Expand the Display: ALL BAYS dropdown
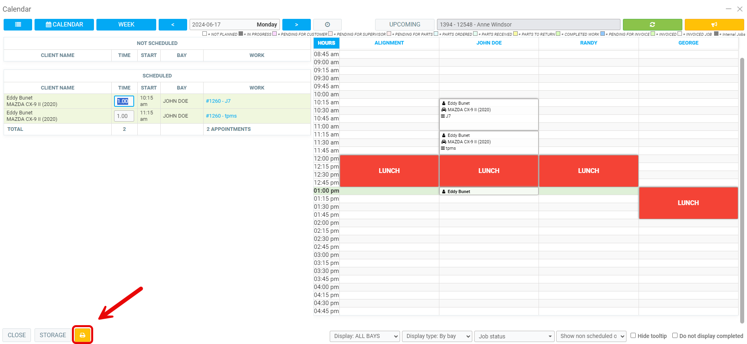 365,336
